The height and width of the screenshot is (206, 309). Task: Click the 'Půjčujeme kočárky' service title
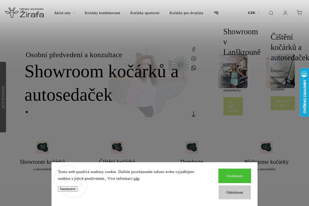tap(267, 162)
